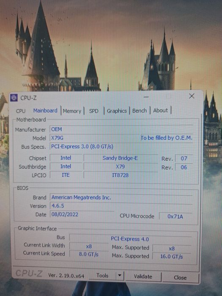Click the Southbridge revision '06' value

[184, 167]
